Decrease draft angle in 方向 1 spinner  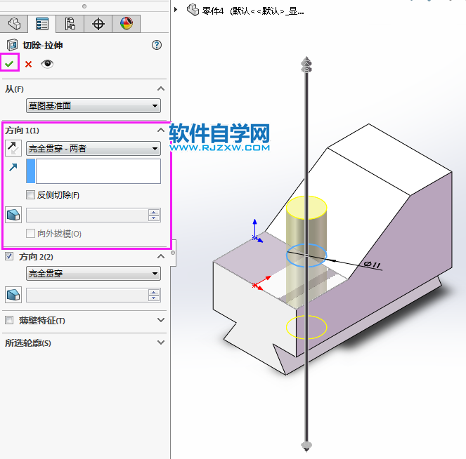point(154,218)
